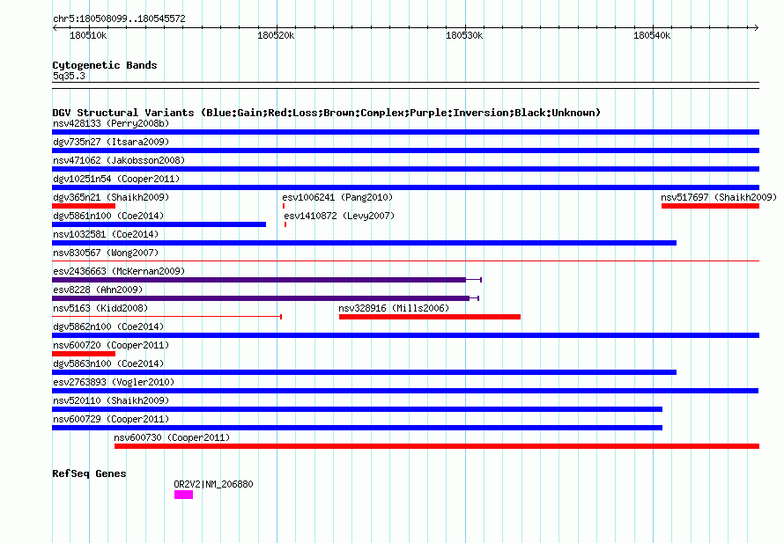Viewport: 784px width, 543px height.
Task: Select the blue bar under nsv1032581
Action: (364, 243)
